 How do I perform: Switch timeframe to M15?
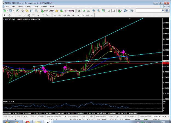pyautogui.click(x=64, y=15)
